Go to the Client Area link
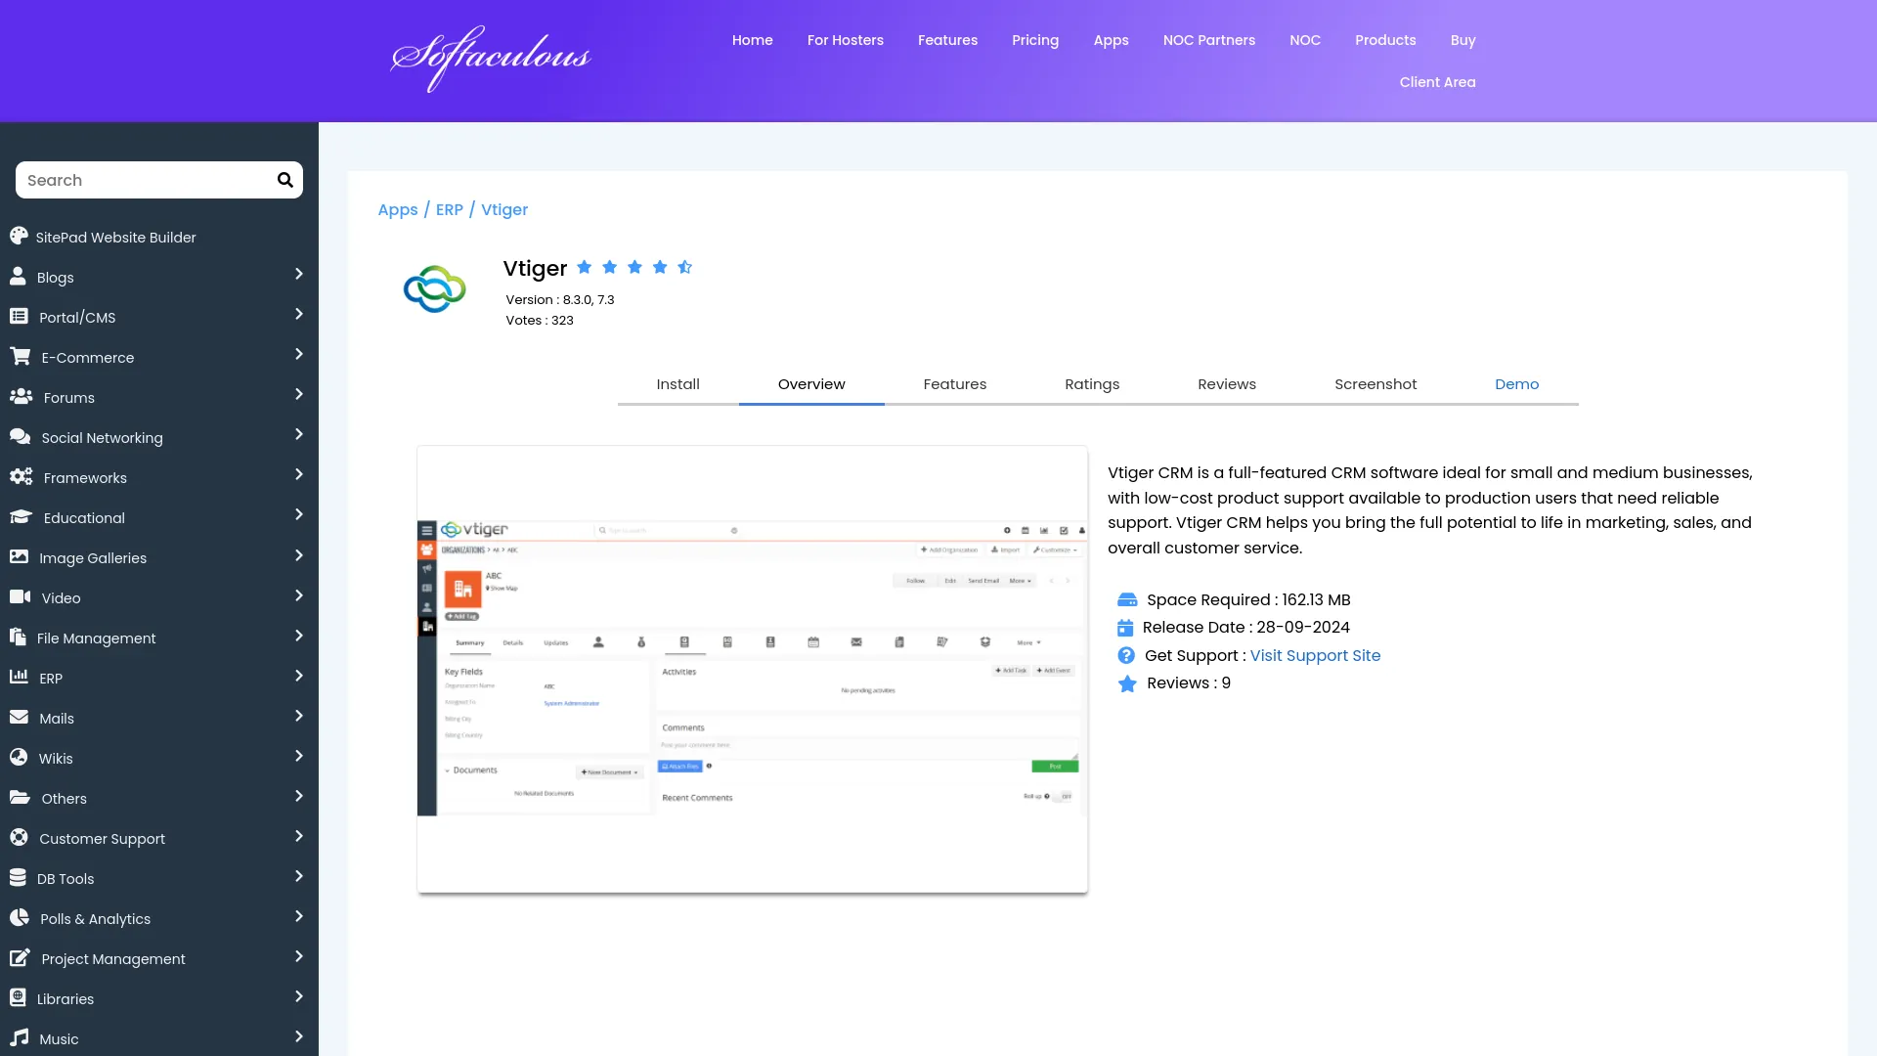Viewport: 1877px width, 1056px height. coord(1437,82)
